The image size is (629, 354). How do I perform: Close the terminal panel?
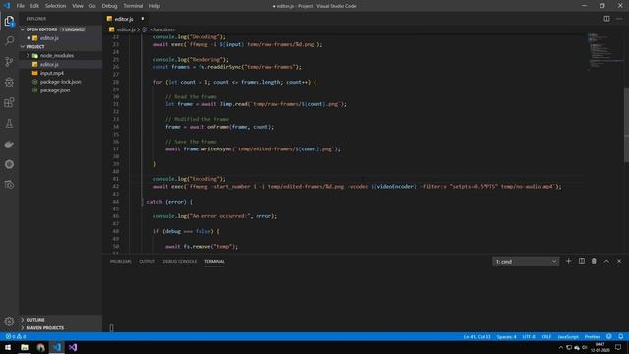click(619, 261)
